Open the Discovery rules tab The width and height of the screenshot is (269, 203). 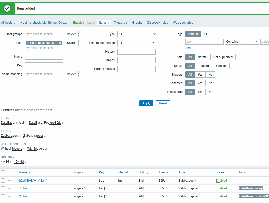tap(157, 23)
